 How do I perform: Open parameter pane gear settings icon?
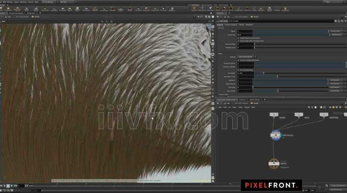point(336,21)
